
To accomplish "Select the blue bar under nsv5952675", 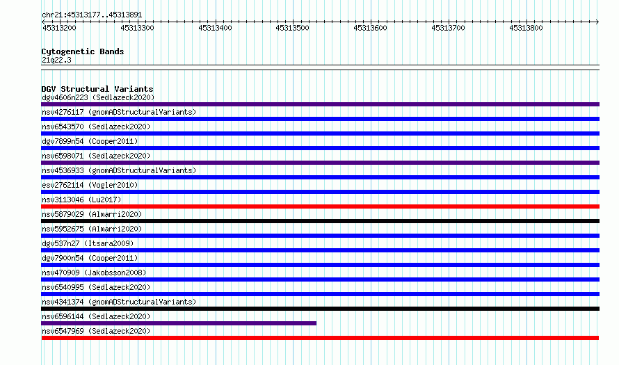I will 320,236.
